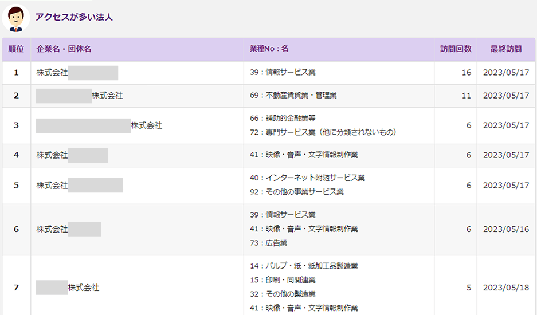Screen dimensions: 537x315
Task: Click last visit date 2023/05/18
Action: (506, 288)
